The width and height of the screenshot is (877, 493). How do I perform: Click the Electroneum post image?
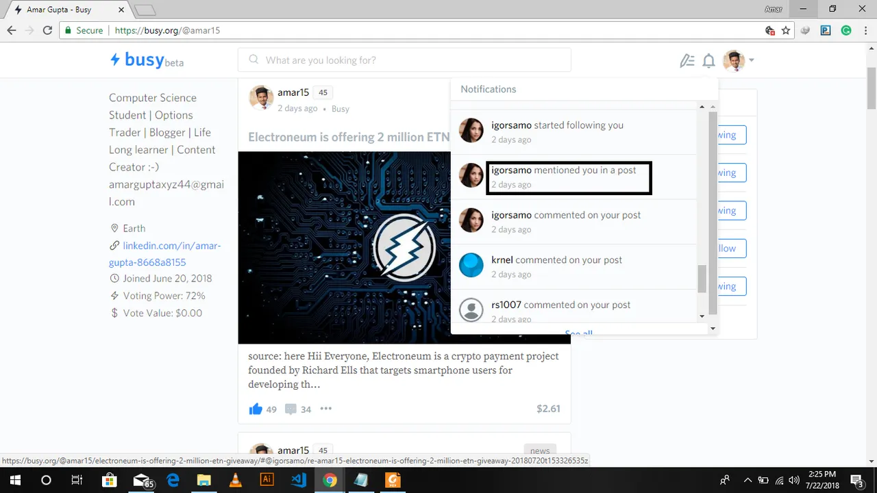click(345, 247)
